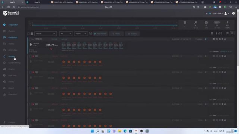Open File Explorer from the taskbar

[x=119, y=131]
